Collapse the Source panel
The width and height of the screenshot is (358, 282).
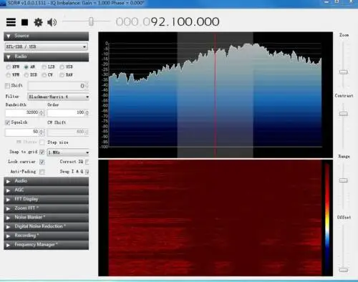click(46, 36)
